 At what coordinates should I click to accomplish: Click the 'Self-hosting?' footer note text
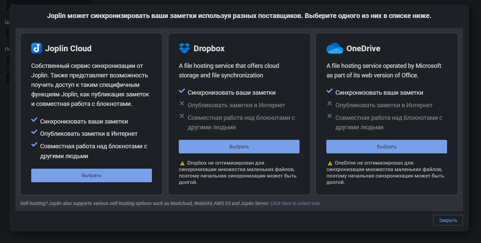(x=145, y=203)
